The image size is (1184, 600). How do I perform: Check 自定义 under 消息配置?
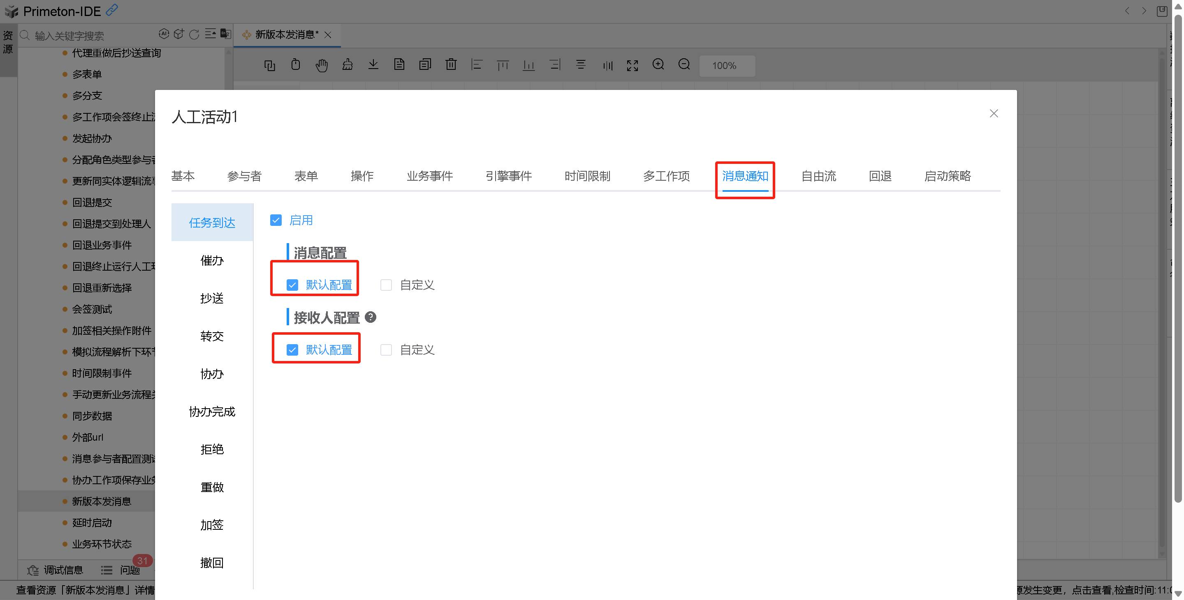pos(386,285)
